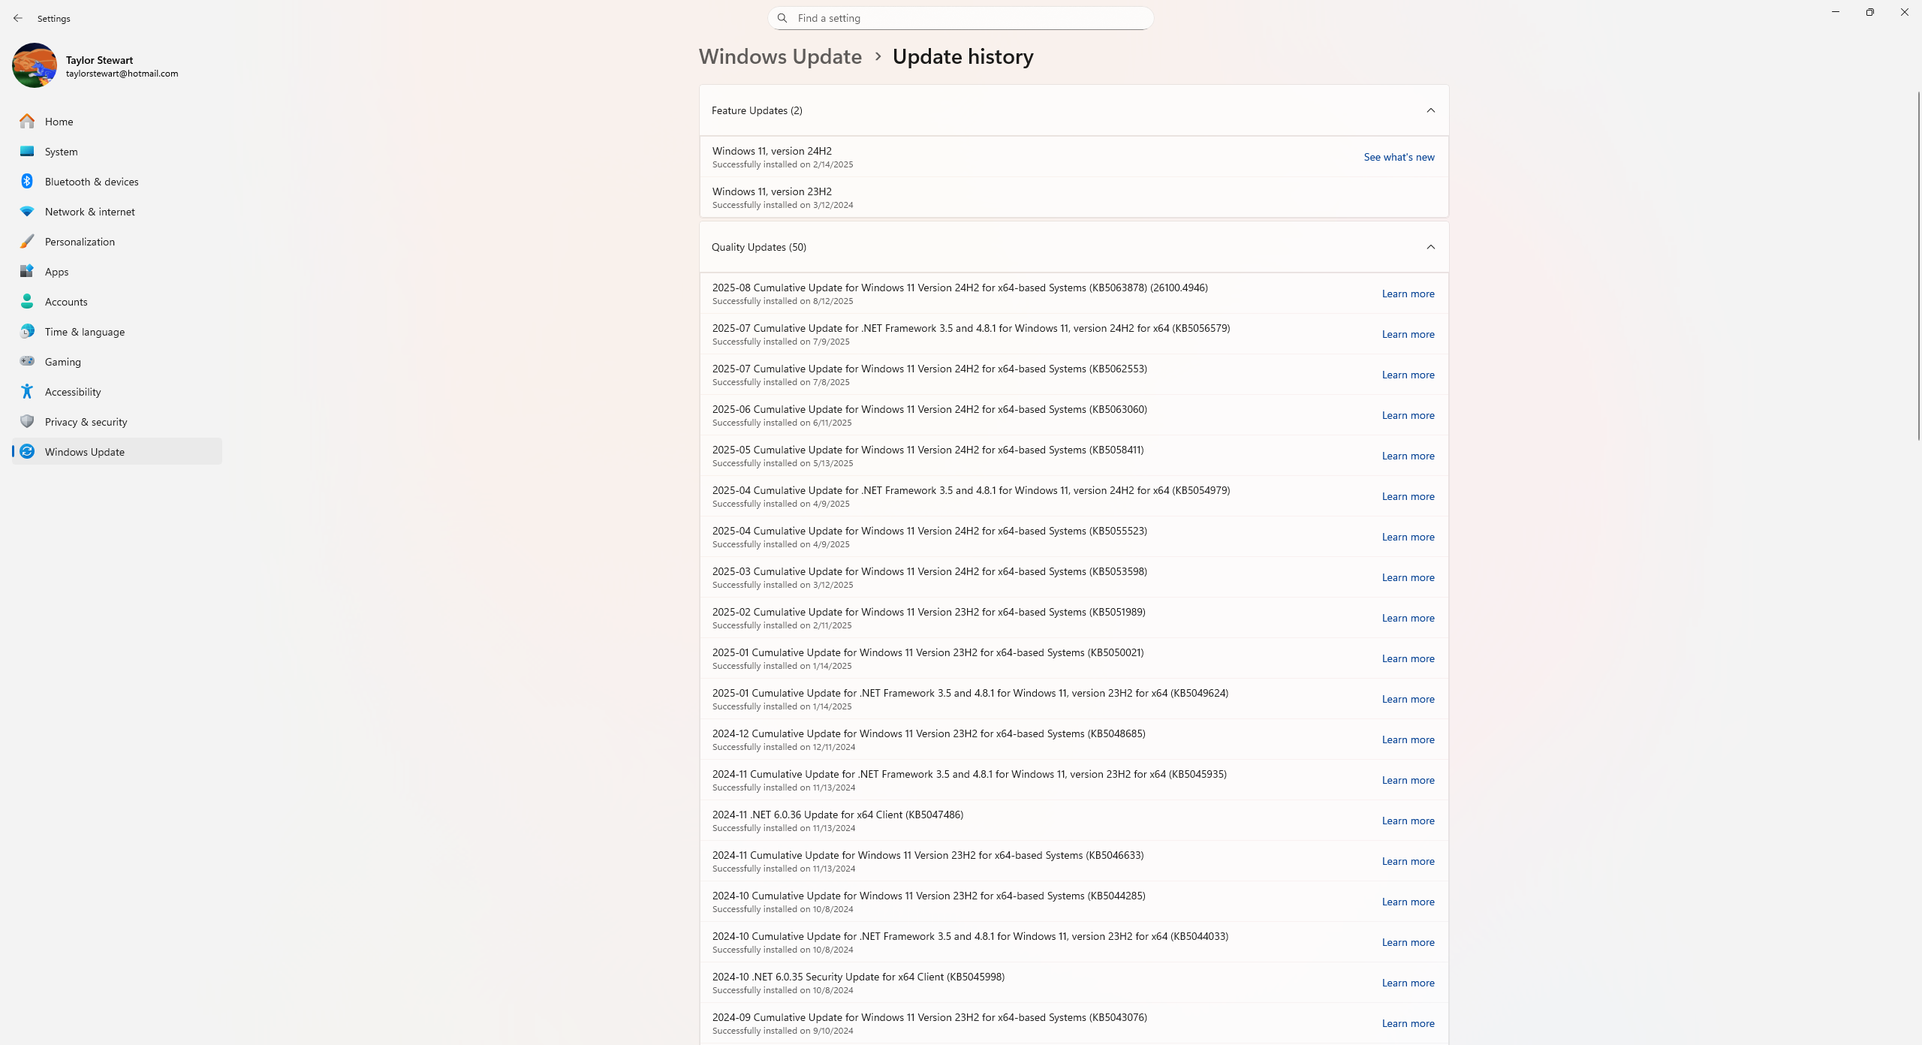This screenshot has height=1045, width=1922.
Task: Collapse the Feature Updates section
Action: click(1430, 110)
